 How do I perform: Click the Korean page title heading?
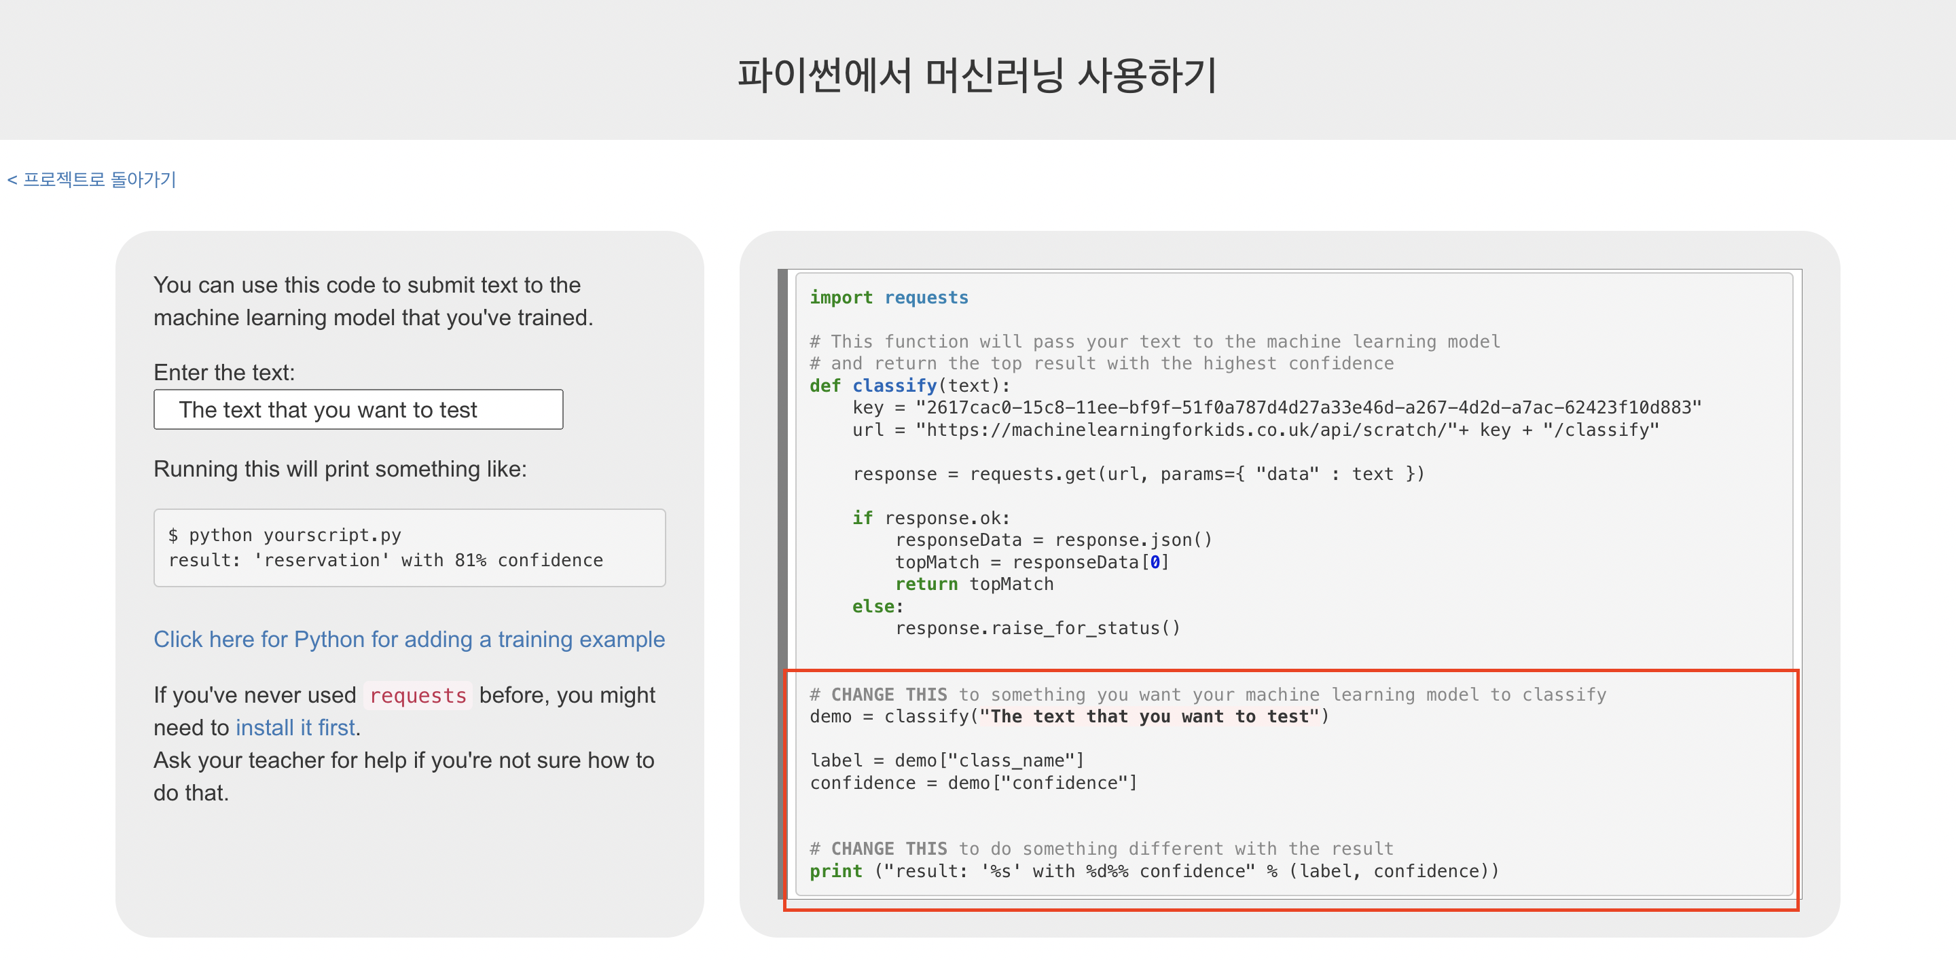tap(977, 75)
